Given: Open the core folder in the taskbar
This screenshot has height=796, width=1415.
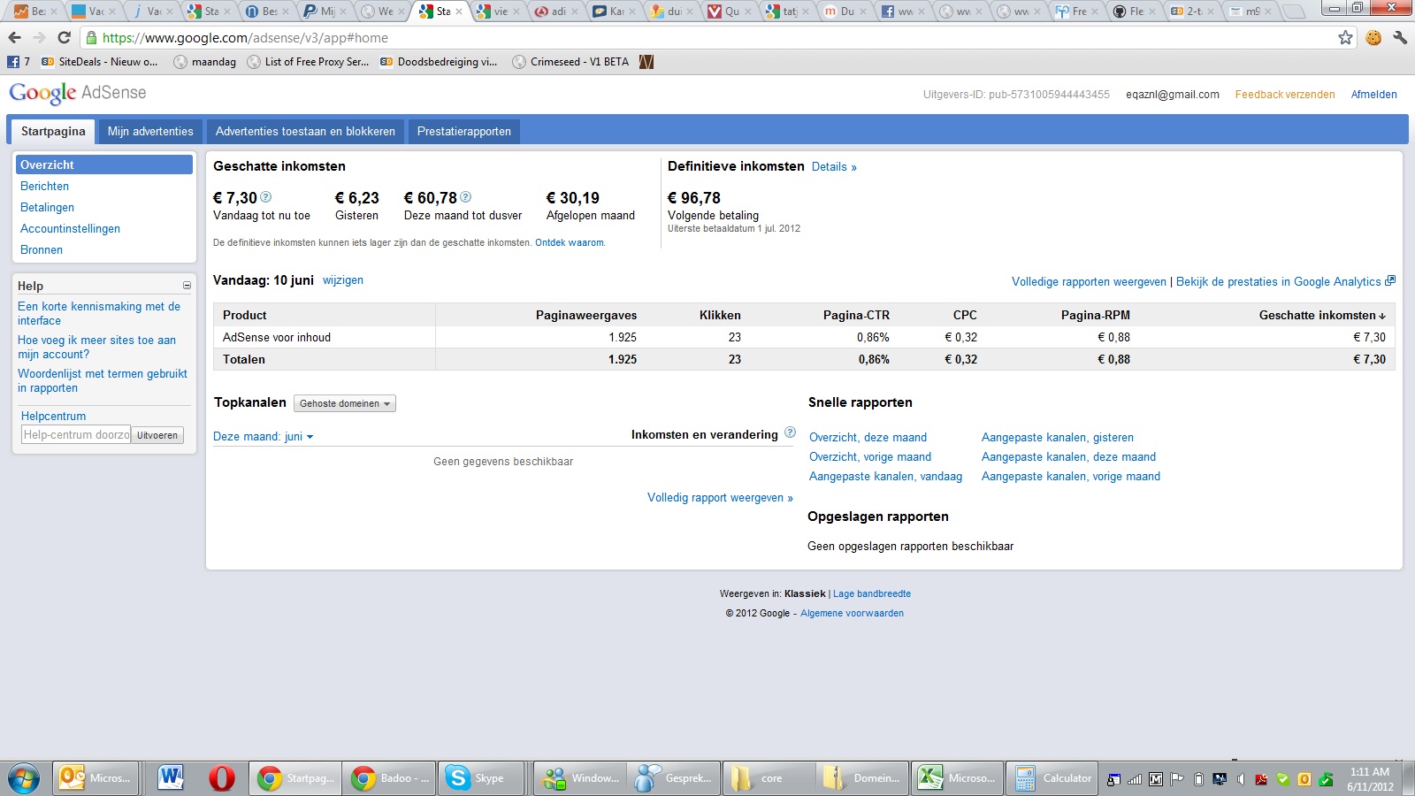Looking at the screenshot, I should pos(769,778).
